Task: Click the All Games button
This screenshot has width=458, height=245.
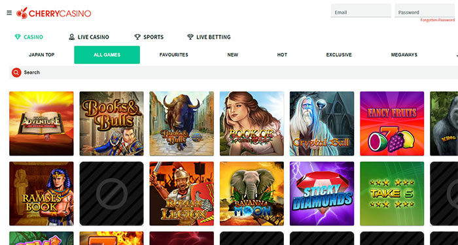Action: coord(107,55)
